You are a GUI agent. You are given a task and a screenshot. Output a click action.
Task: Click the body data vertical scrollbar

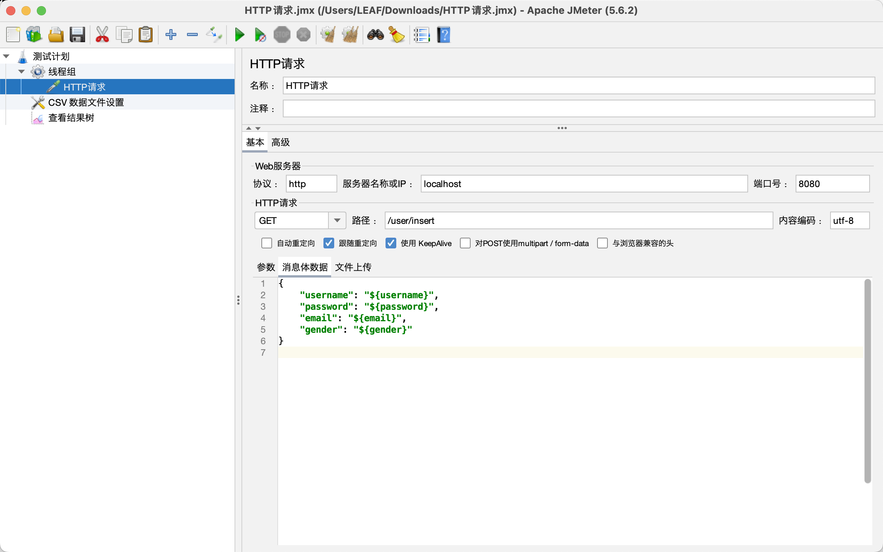coord(868,381)
